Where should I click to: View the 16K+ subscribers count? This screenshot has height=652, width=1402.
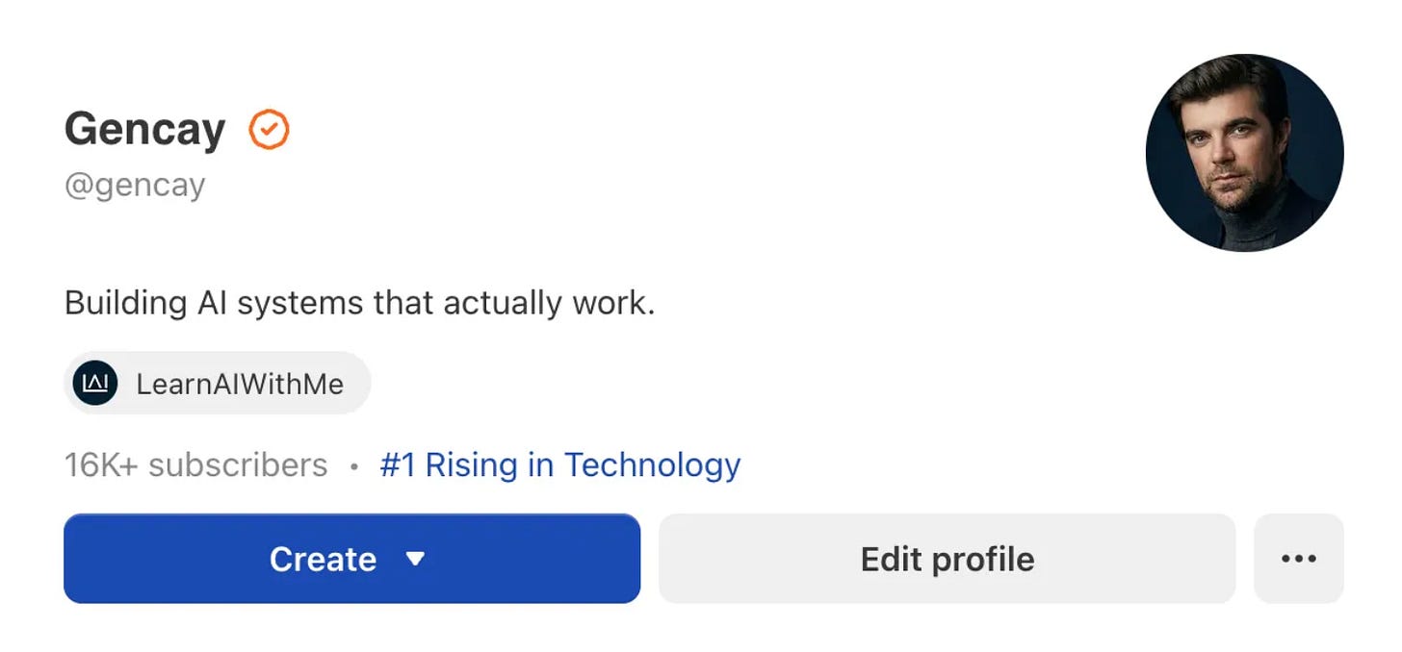point(195,465)
